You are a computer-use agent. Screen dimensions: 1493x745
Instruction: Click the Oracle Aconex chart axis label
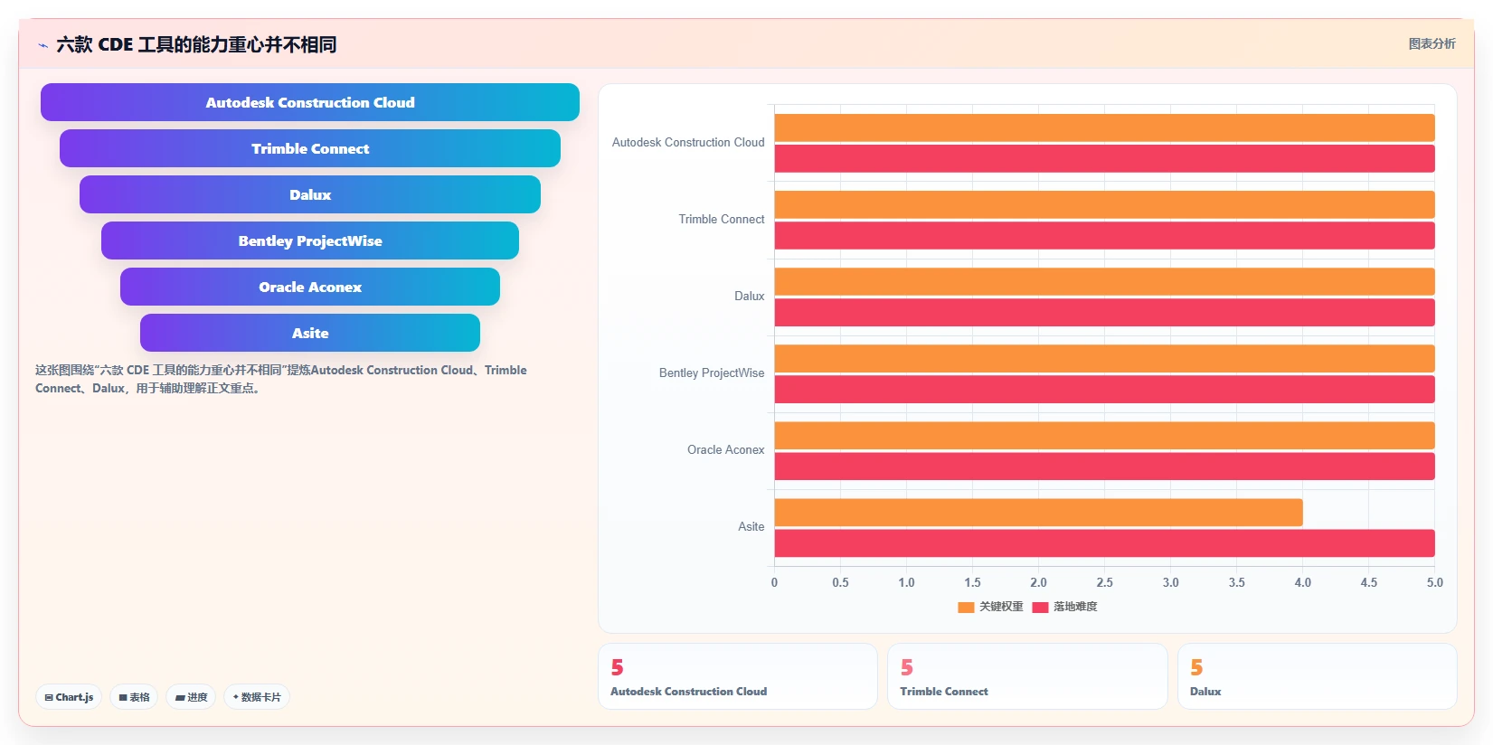tap(726, 450)
